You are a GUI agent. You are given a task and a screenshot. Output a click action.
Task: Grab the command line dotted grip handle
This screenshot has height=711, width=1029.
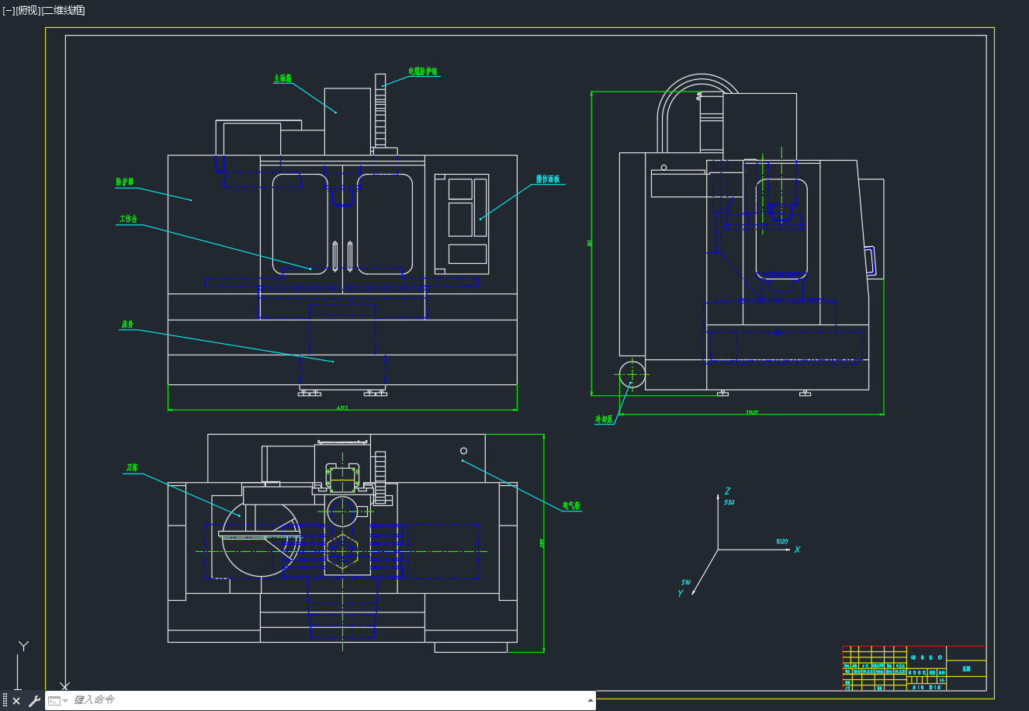[5, 701]
